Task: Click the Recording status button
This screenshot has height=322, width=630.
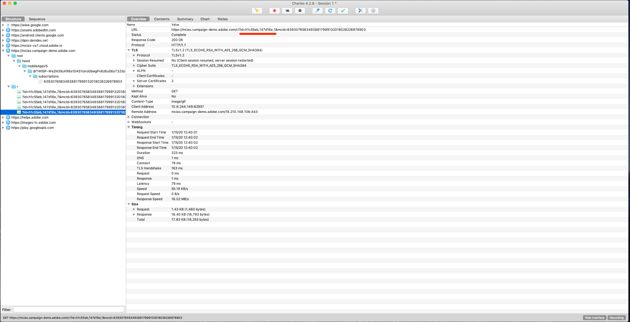Action: tap(616, 318)
